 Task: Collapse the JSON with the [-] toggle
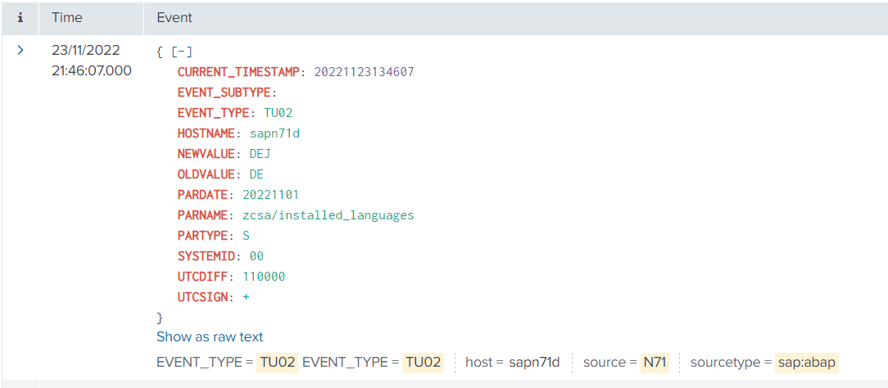[x=182, y=52]
